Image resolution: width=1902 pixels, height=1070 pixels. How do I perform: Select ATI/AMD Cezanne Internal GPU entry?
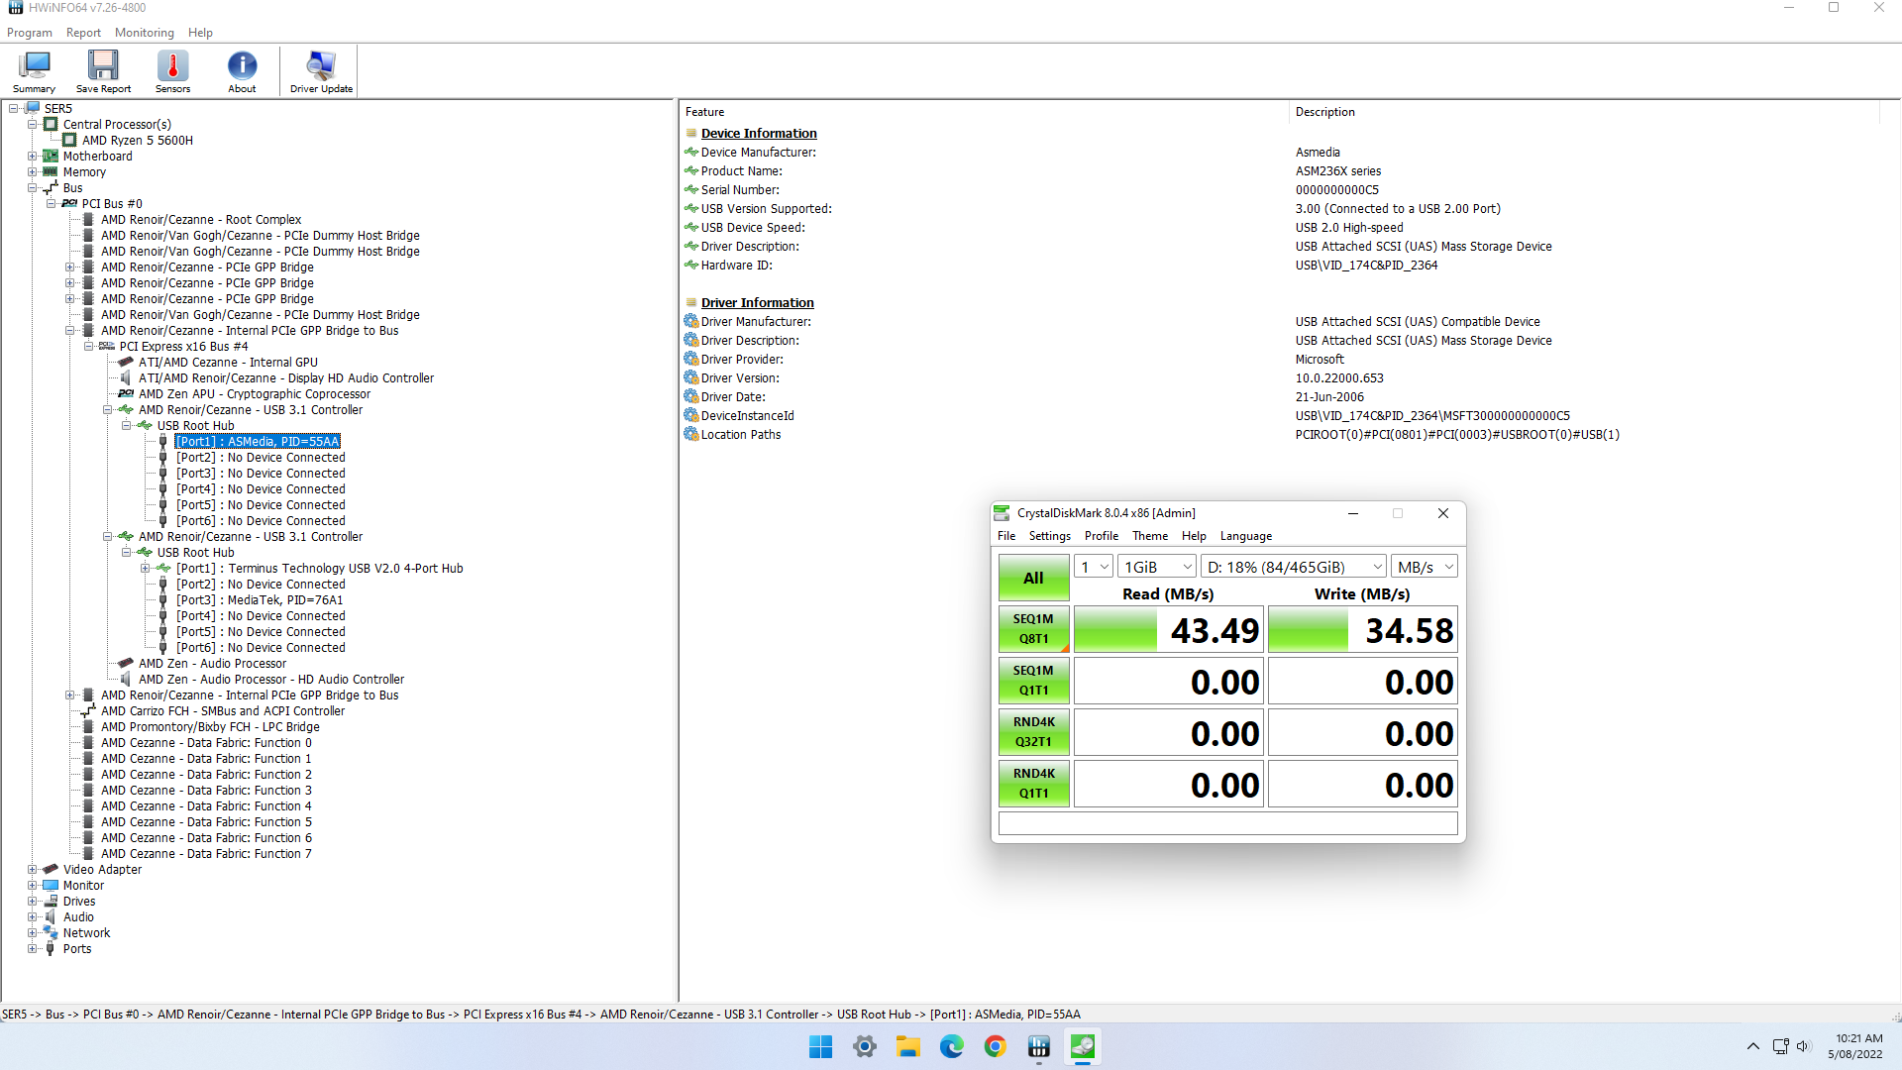pyautogui.click(x=228, y=363)
